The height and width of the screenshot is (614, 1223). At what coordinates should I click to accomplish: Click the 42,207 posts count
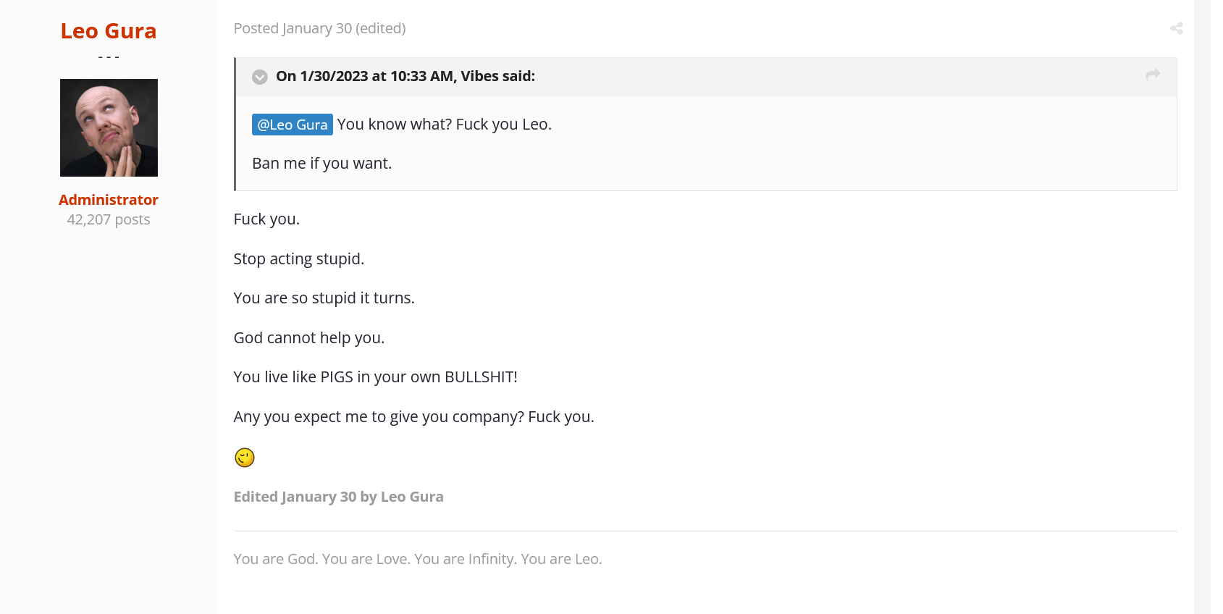click(109, 219)
